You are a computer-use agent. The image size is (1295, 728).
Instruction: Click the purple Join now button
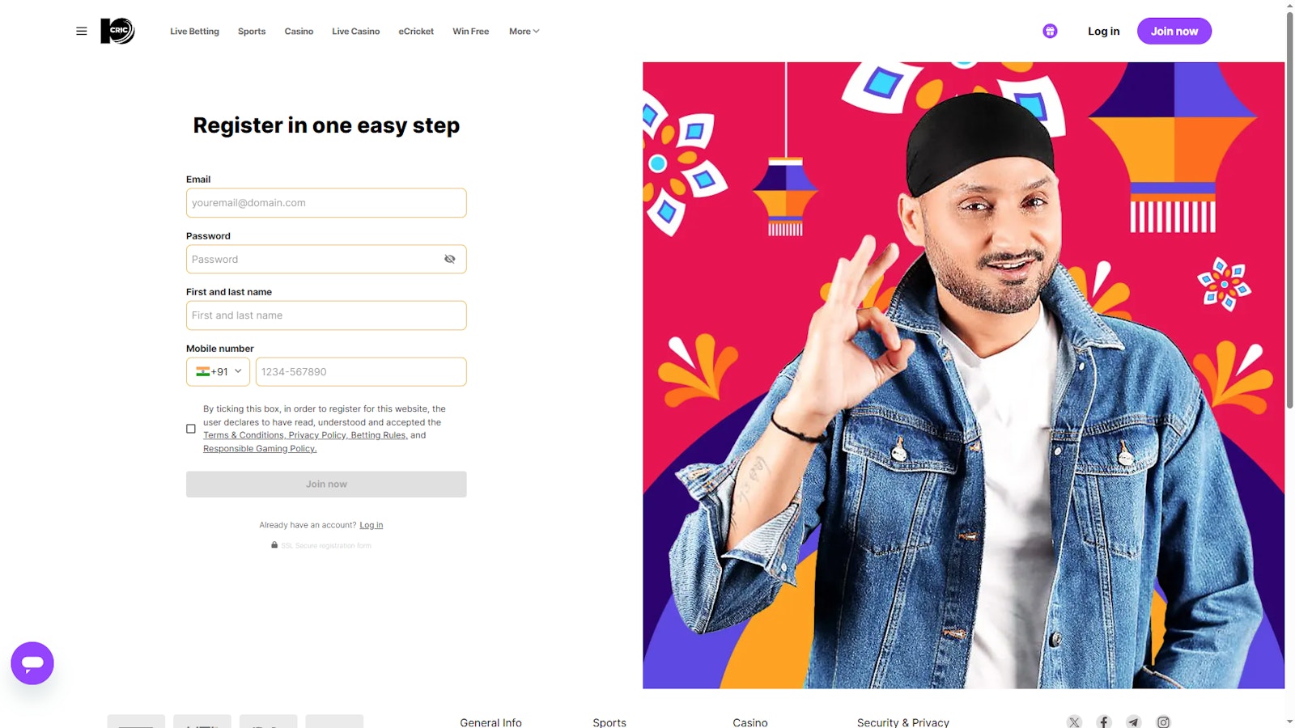point(1174,32)
